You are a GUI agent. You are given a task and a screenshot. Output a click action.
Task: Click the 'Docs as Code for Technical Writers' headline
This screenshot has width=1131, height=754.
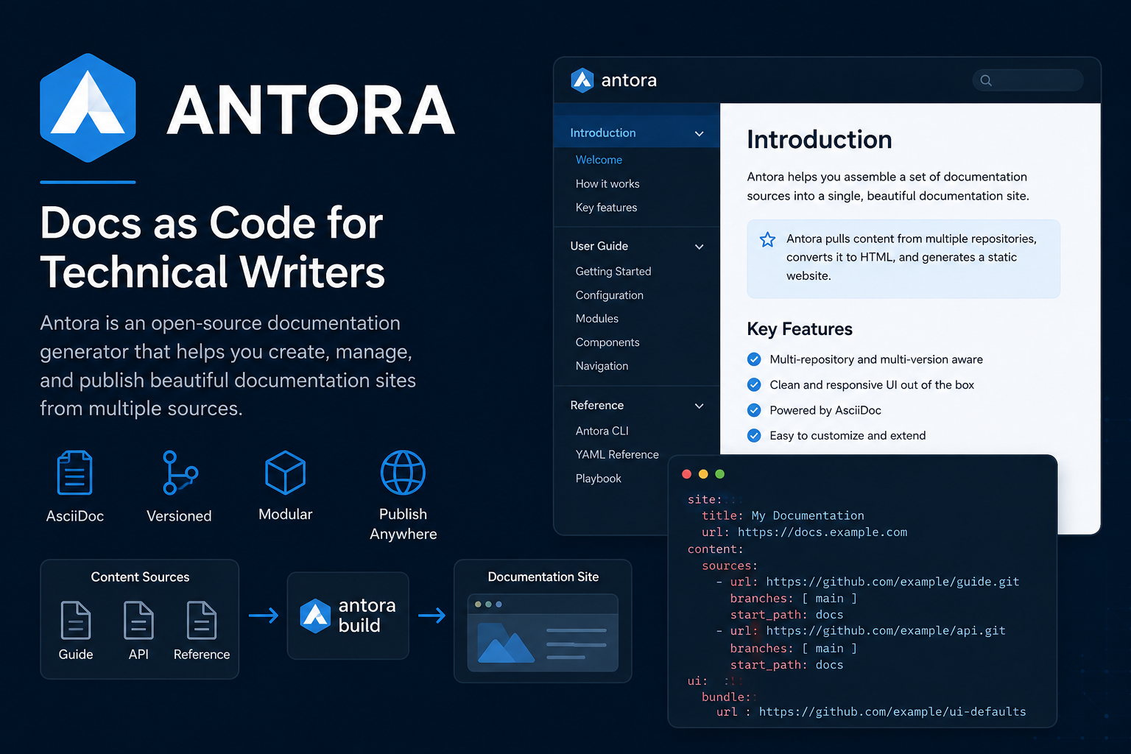click(x=212, y=247)
